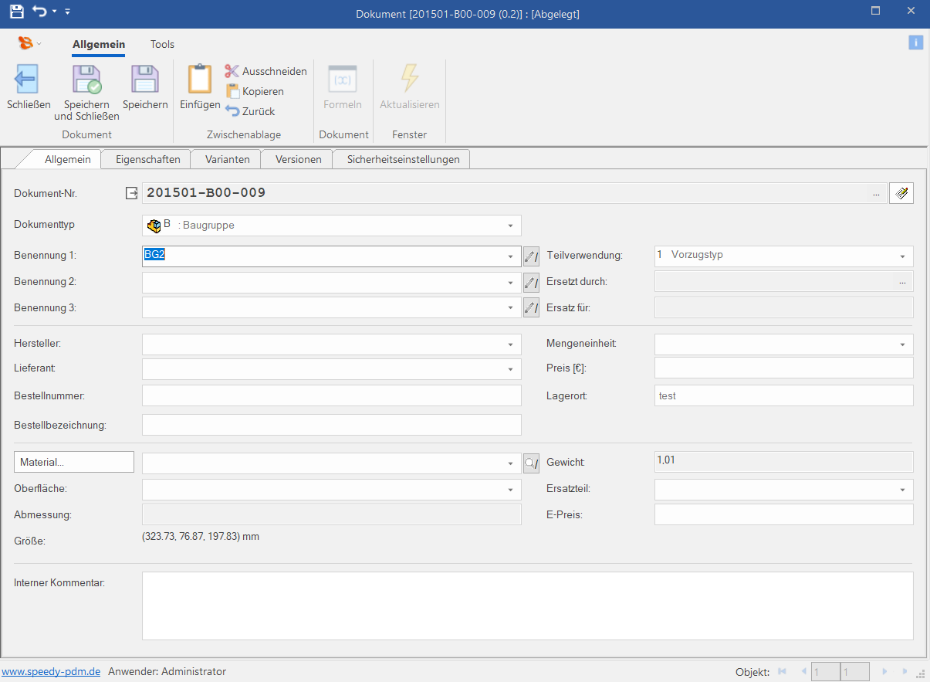The width and height of the screenshot is (930, 682).
Task: Click the info icon in ribbon corner
Action: pos(915,42)
